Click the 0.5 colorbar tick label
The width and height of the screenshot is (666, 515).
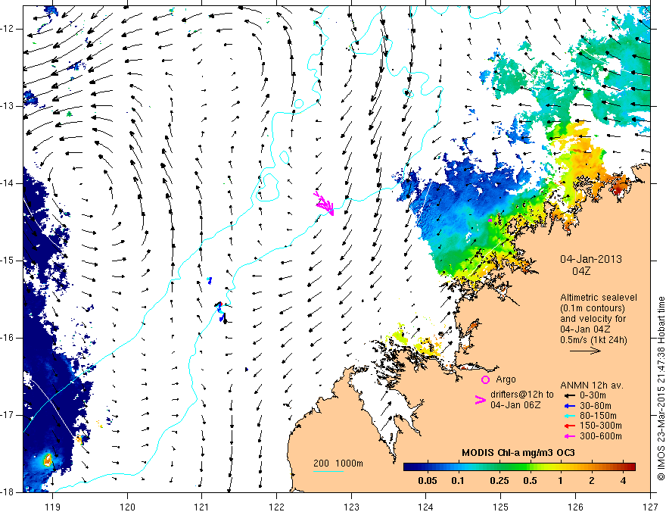[x=530, y=481]
